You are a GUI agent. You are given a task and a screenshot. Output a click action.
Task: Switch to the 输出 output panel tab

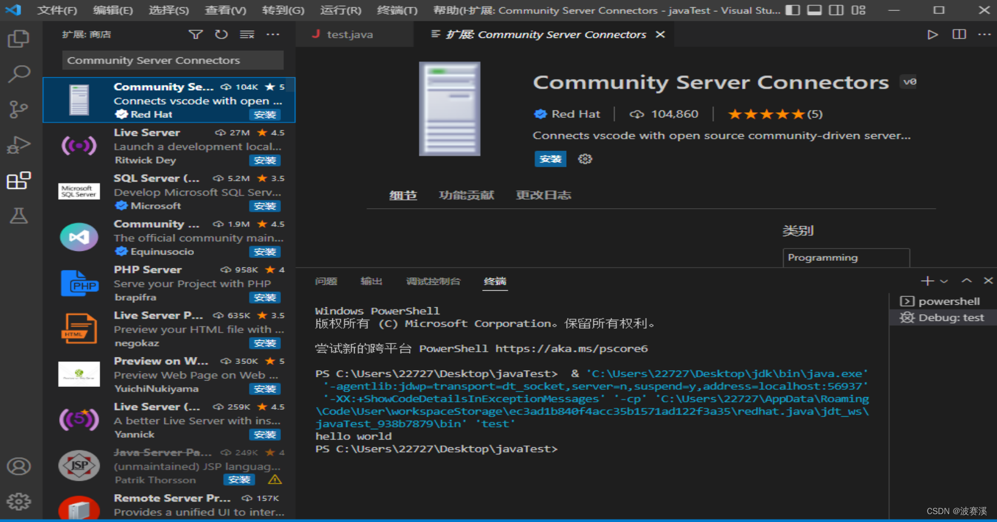pos(372,281)
